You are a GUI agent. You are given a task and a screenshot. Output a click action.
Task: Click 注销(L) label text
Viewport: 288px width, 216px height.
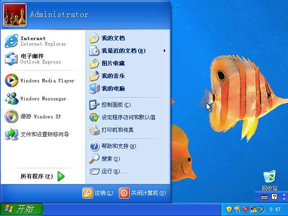(104, 193)
